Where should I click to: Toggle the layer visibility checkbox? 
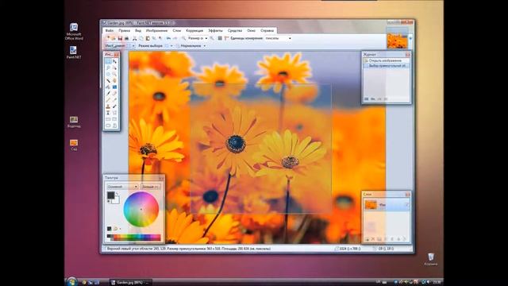tap(407, 204)
